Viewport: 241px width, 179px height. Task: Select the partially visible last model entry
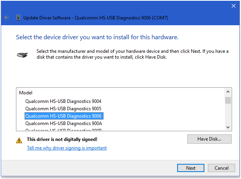tap(63, 130)
